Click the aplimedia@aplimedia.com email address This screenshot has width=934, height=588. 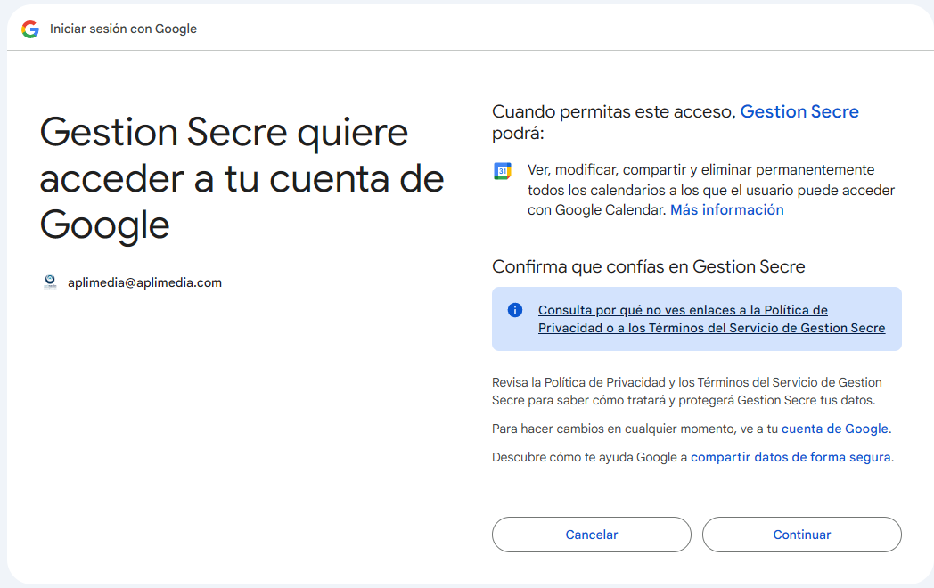[x=144, y=282]
